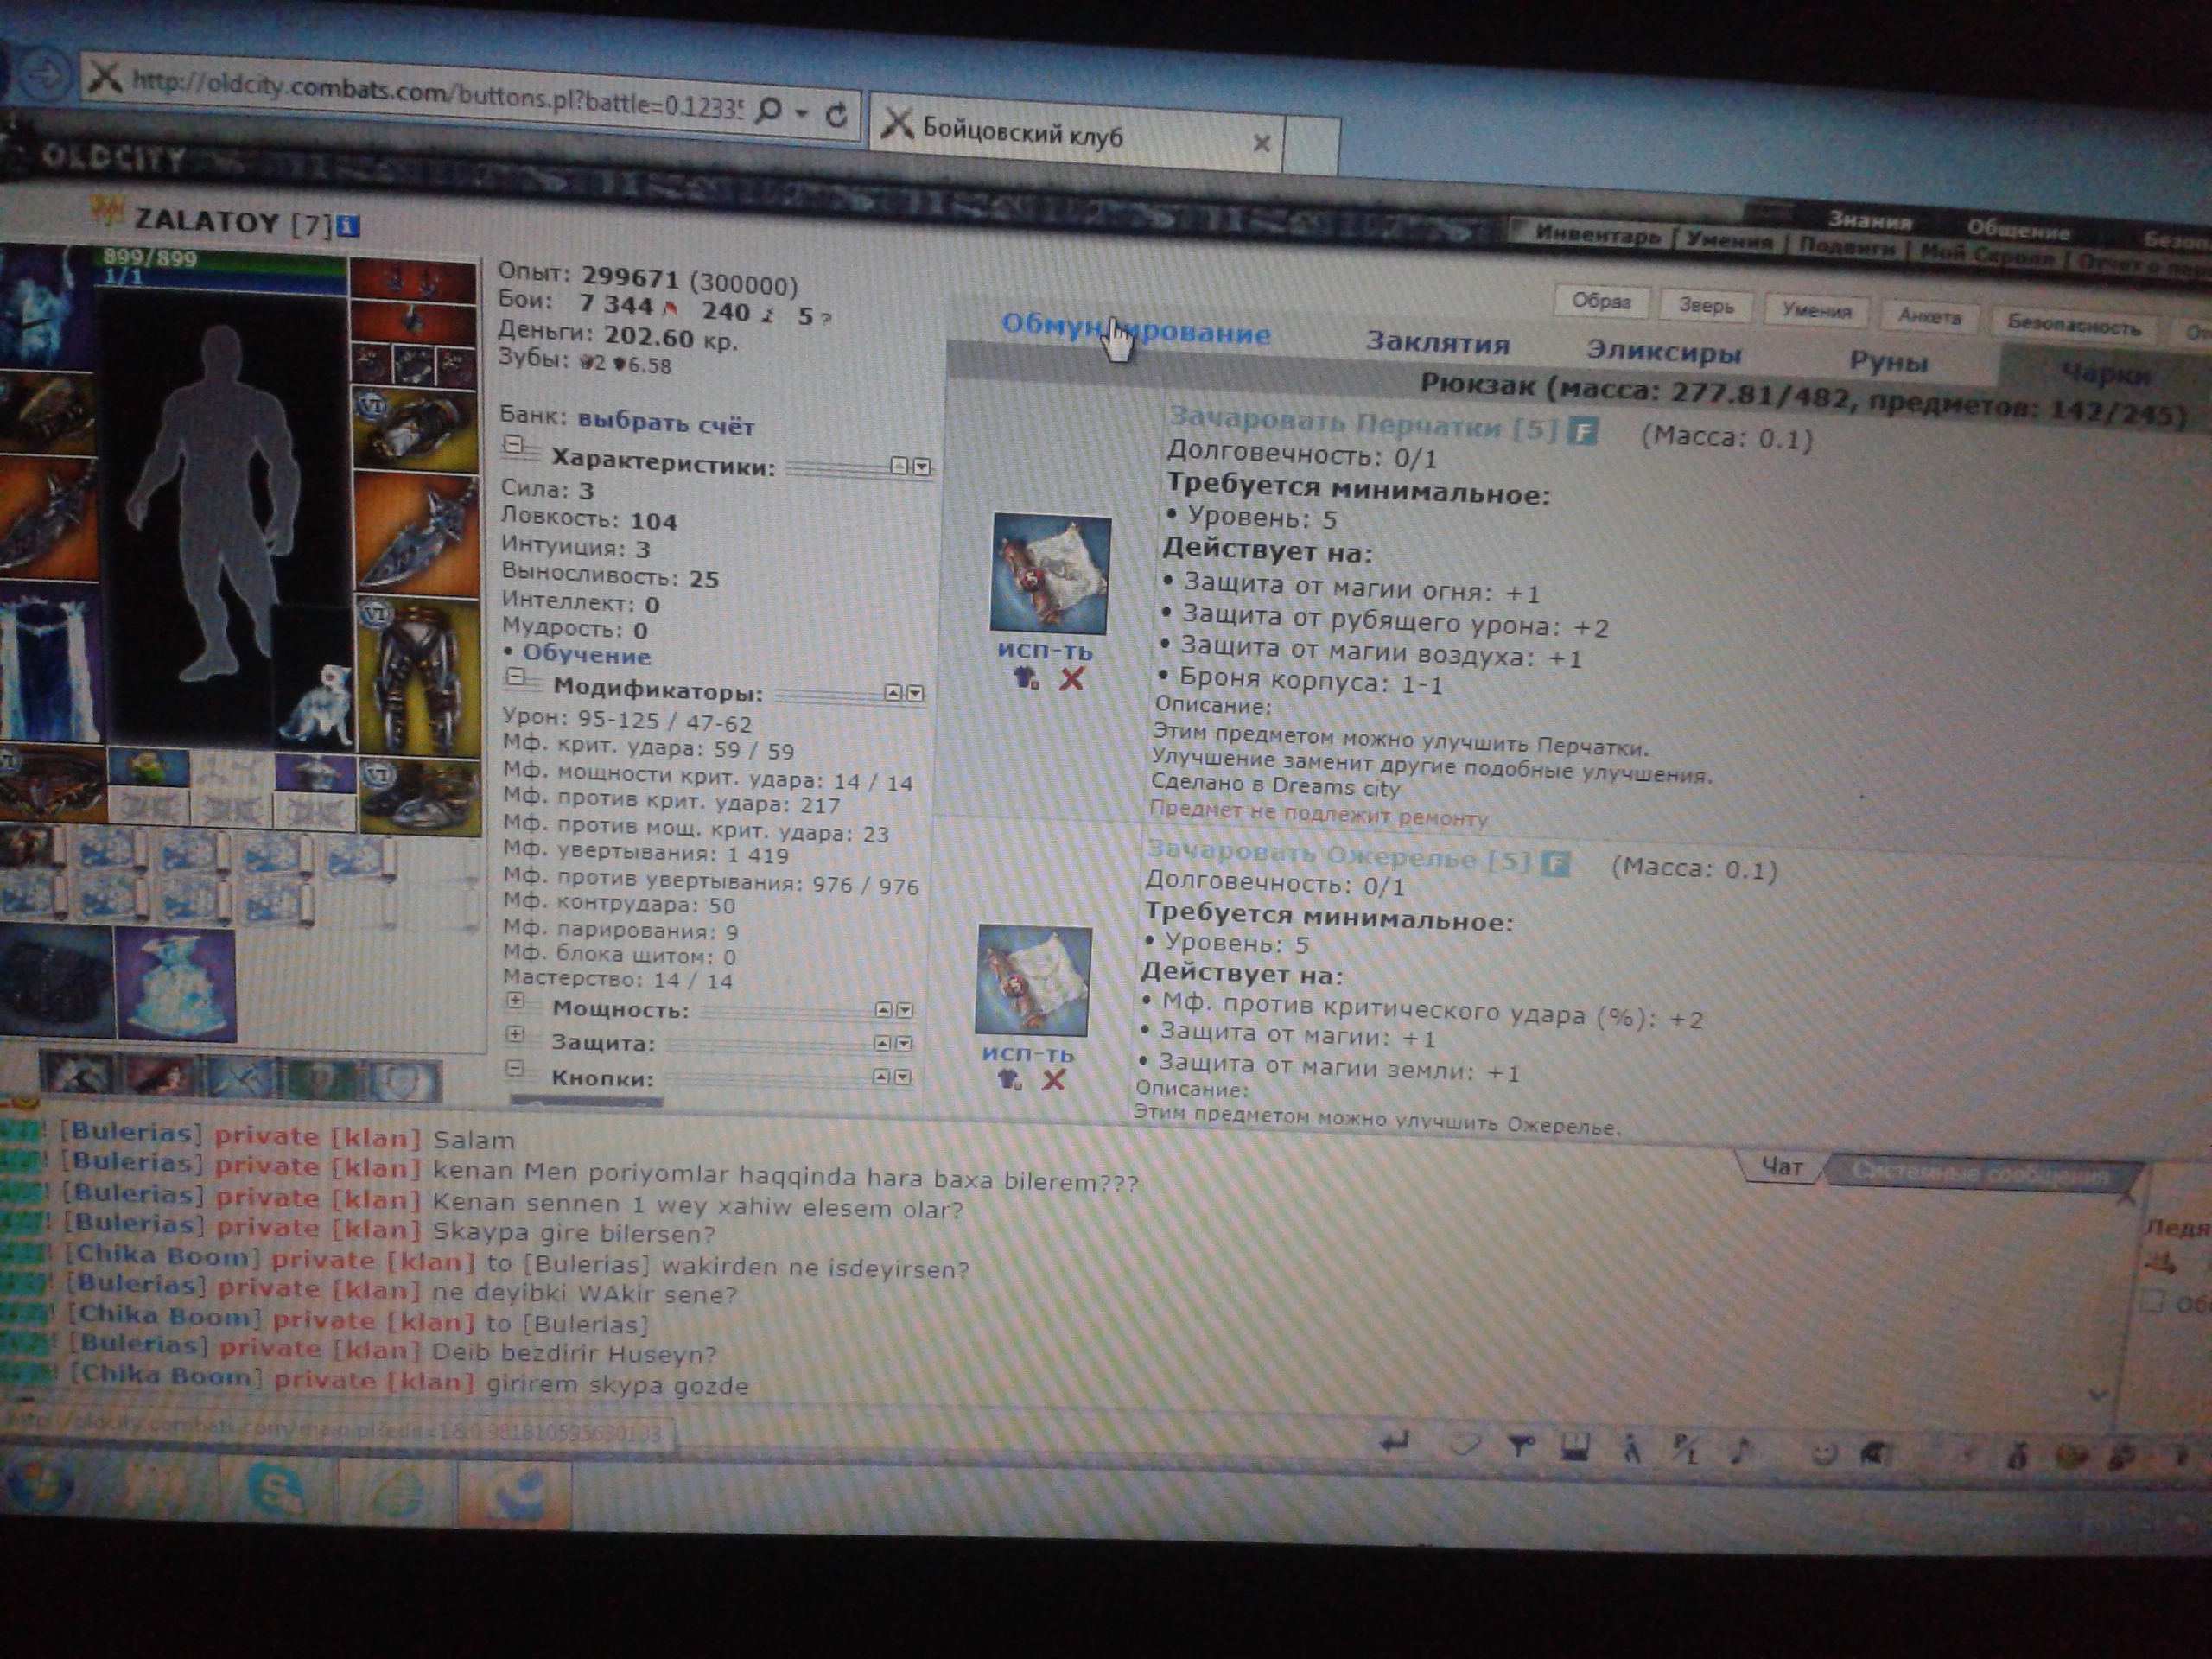
Task: Click the chat scroll-down chevron
Action: (x=2097, y=1393)
